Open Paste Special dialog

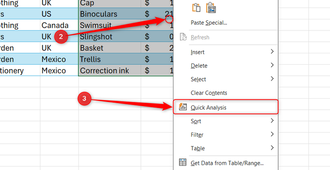click(209, 22)
